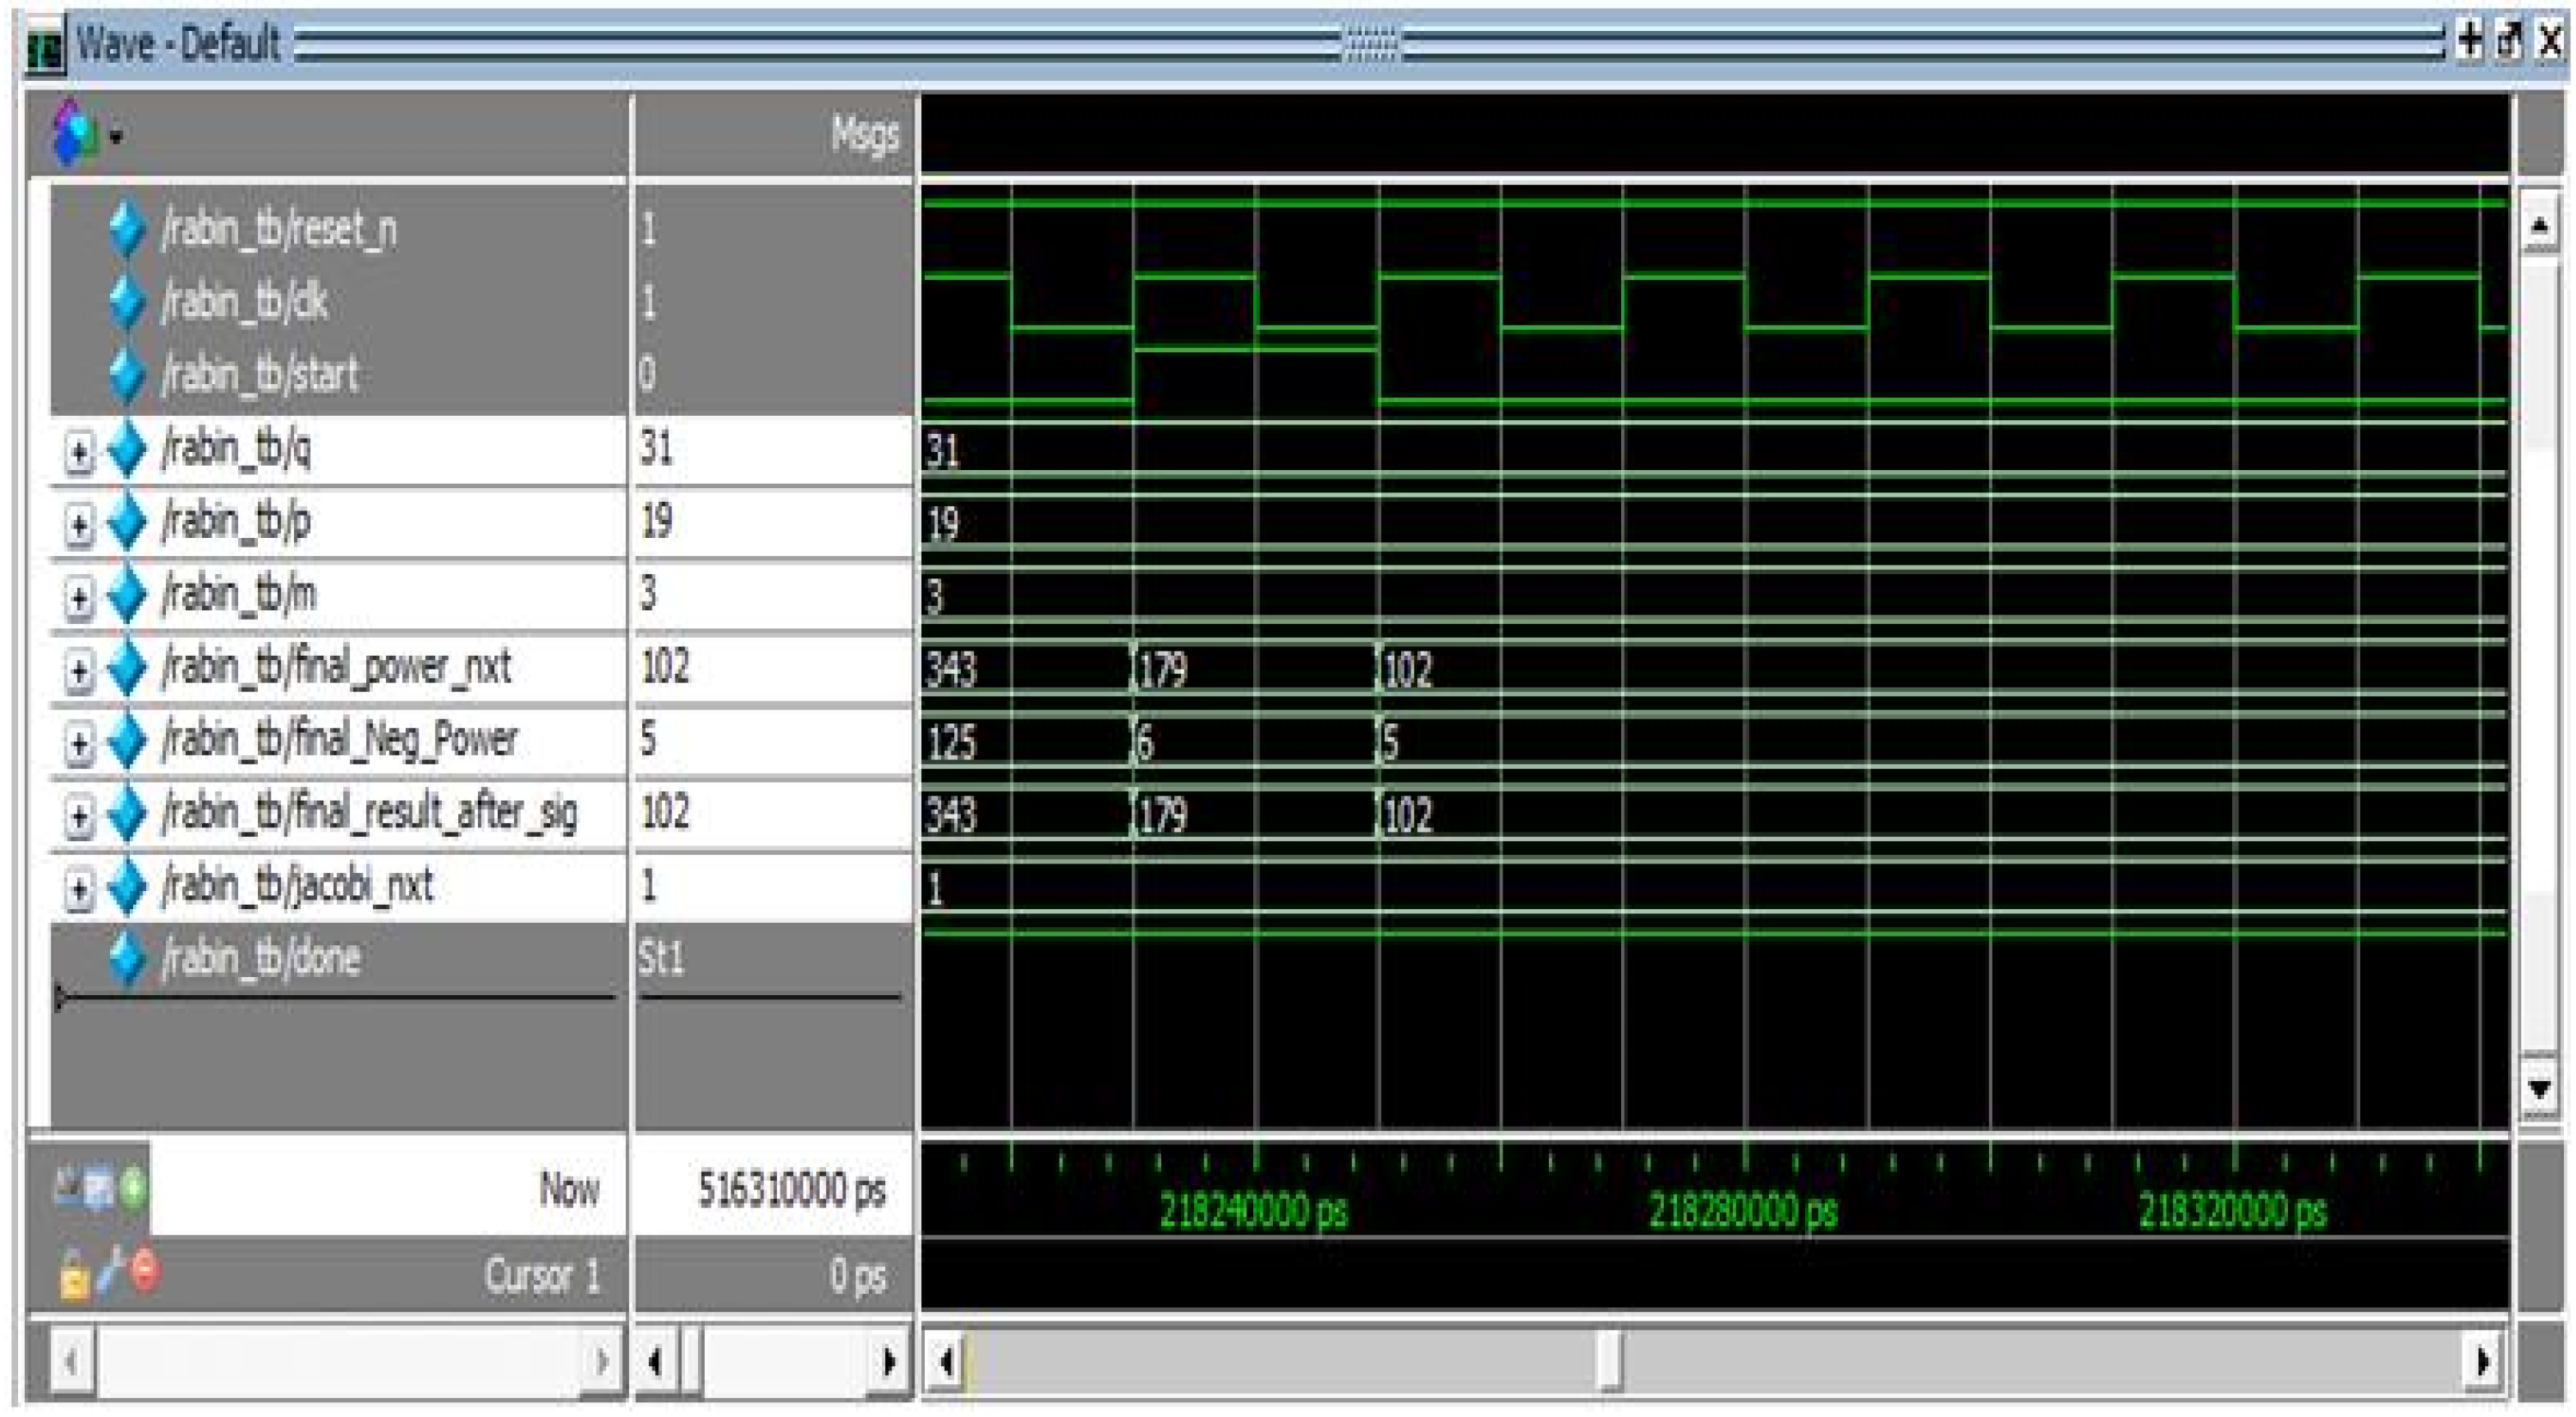Expand the /rabin_tb/final_Neg_Power signal

[x=78, y=742]
